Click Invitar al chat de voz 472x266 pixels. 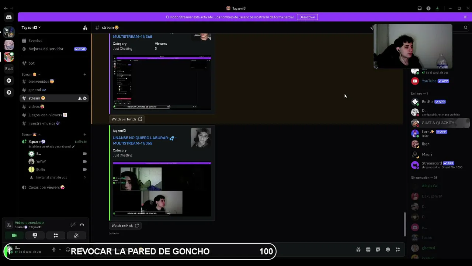51,177
